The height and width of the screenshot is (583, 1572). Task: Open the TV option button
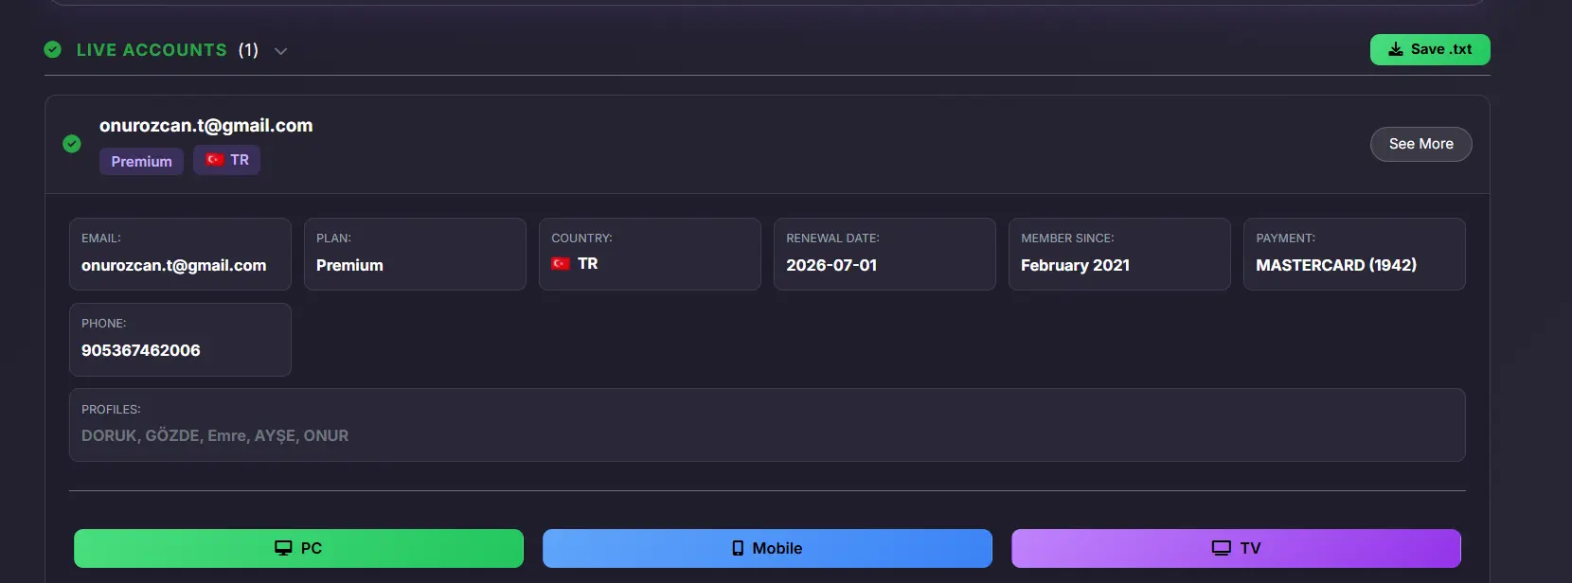(x=1236, y=548)
